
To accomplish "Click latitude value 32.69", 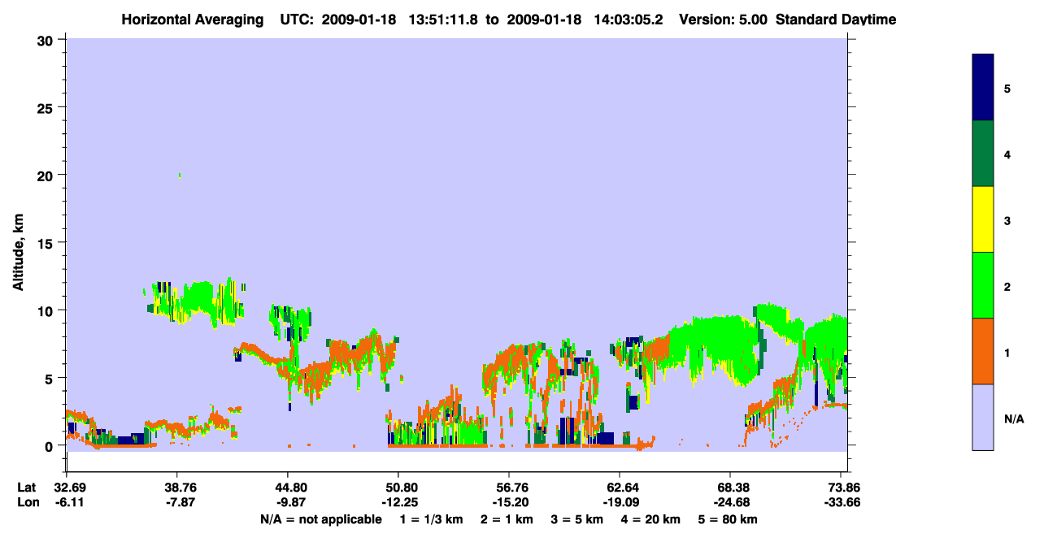I will coord(68,488).
